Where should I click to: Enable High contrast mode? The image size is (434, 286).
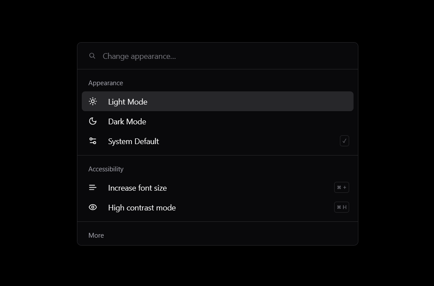(218, 207)
